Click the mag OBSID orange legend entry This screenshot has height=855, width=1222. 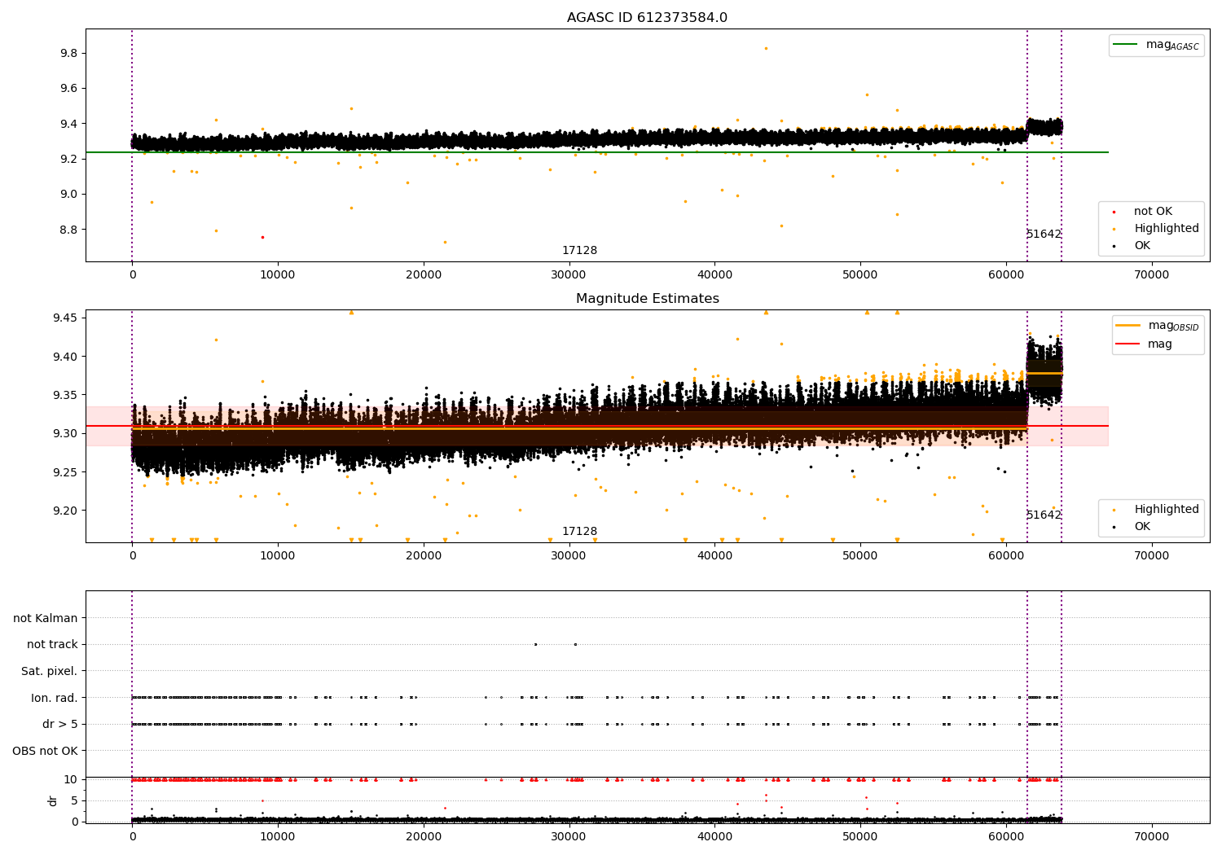pyautogui.click(x=1158, y=326)
